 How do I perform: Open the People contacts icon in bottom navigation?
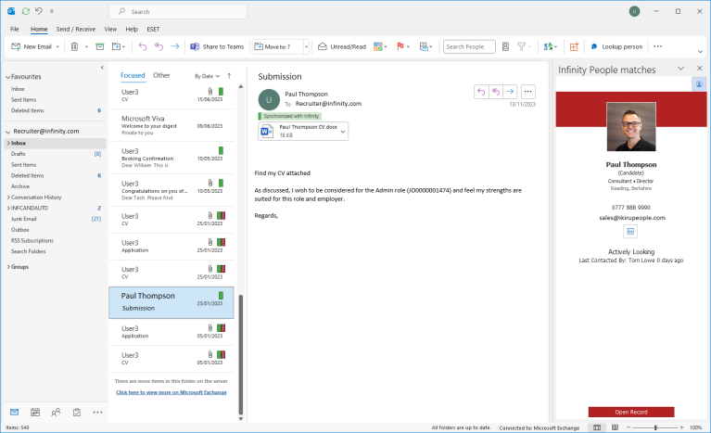coord(57,412)
